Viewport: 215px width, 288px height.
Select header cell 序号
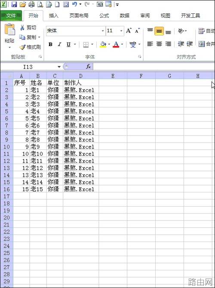click(x=21, y=83)
